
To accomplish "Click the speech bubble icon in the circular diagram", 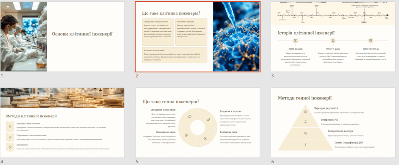I will pyautogui.click(x=190, y=117).
